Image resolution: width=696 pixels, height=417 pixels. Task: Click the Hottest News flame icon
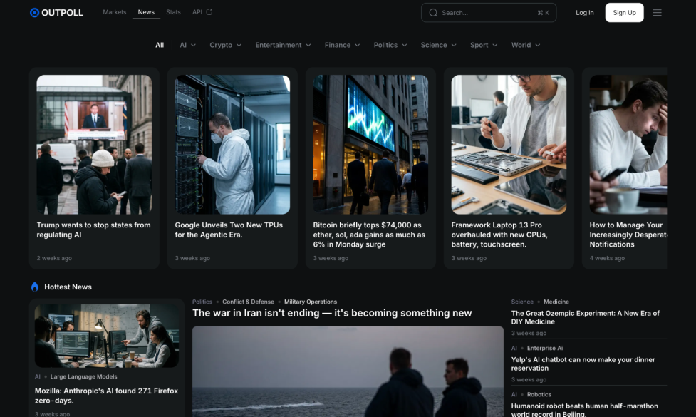click(x=35, y=287)
